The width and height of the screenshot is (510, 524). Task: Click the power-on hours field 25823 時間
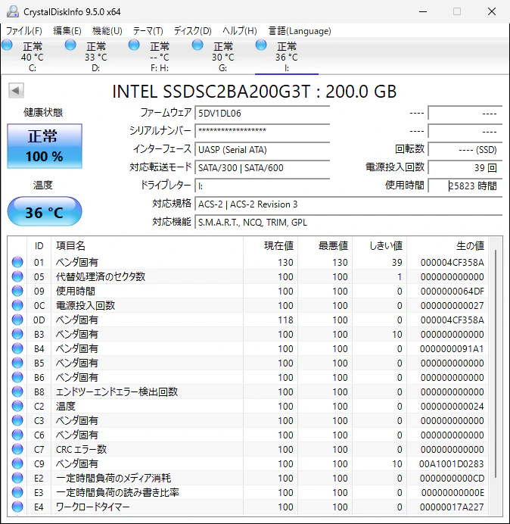[x=465, y=186]
